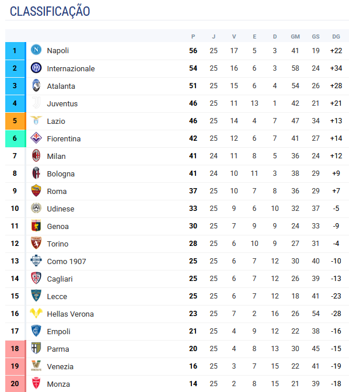349x392 pixels.
Task: Open the Juventus team link
Action: click(62, 104)
